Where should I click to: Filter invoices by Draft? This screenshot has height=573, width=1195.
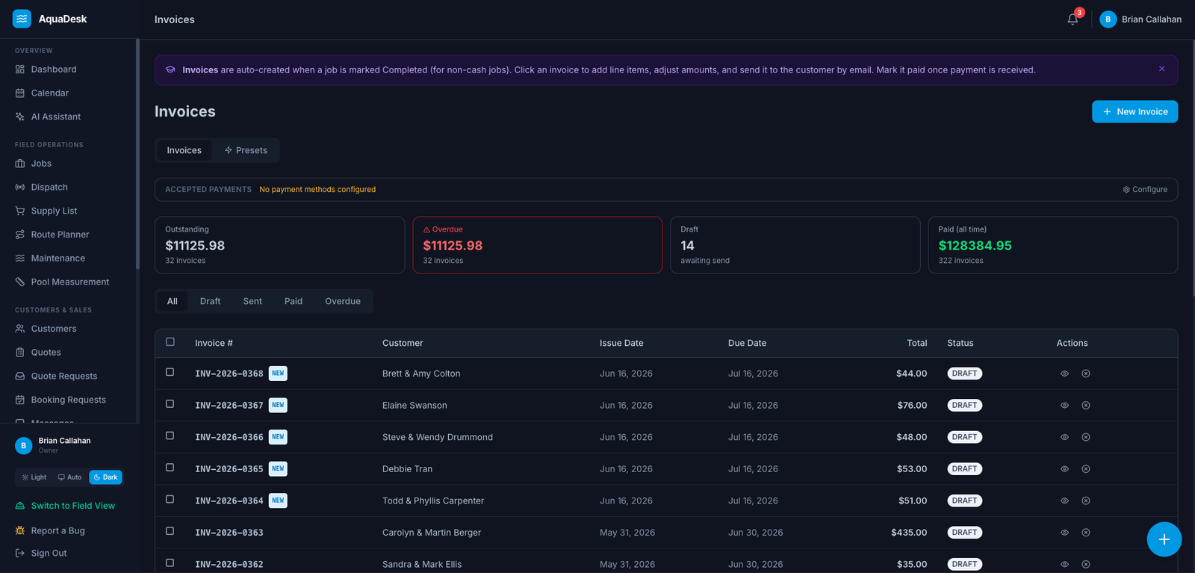tap(210, 301)
